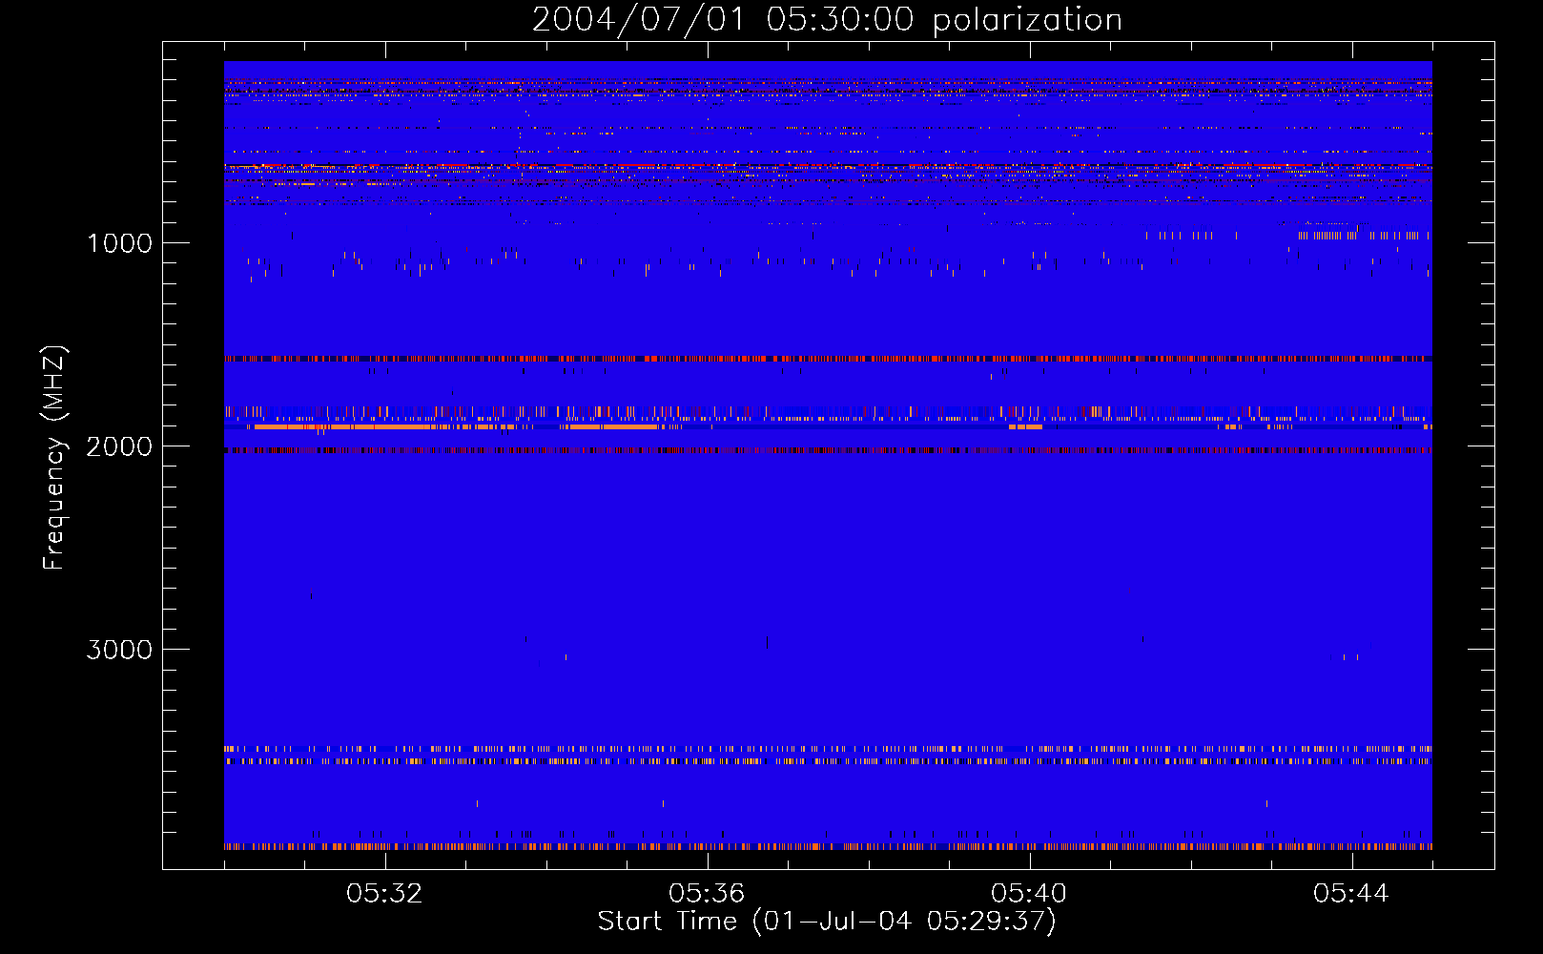Click the 2000 frequency tick label
The height and width of the screenshot is (954, 1543).
click(119, 446)
